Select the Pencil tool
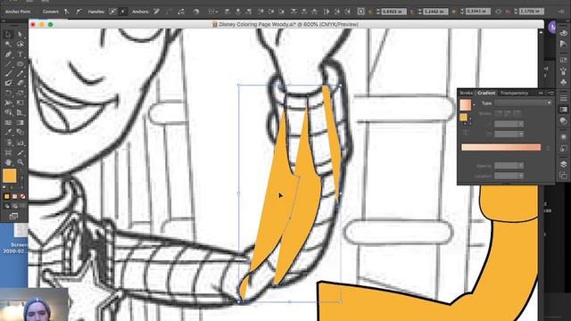Viewport: 571px width, 321px height. click(x=20, y=73)
